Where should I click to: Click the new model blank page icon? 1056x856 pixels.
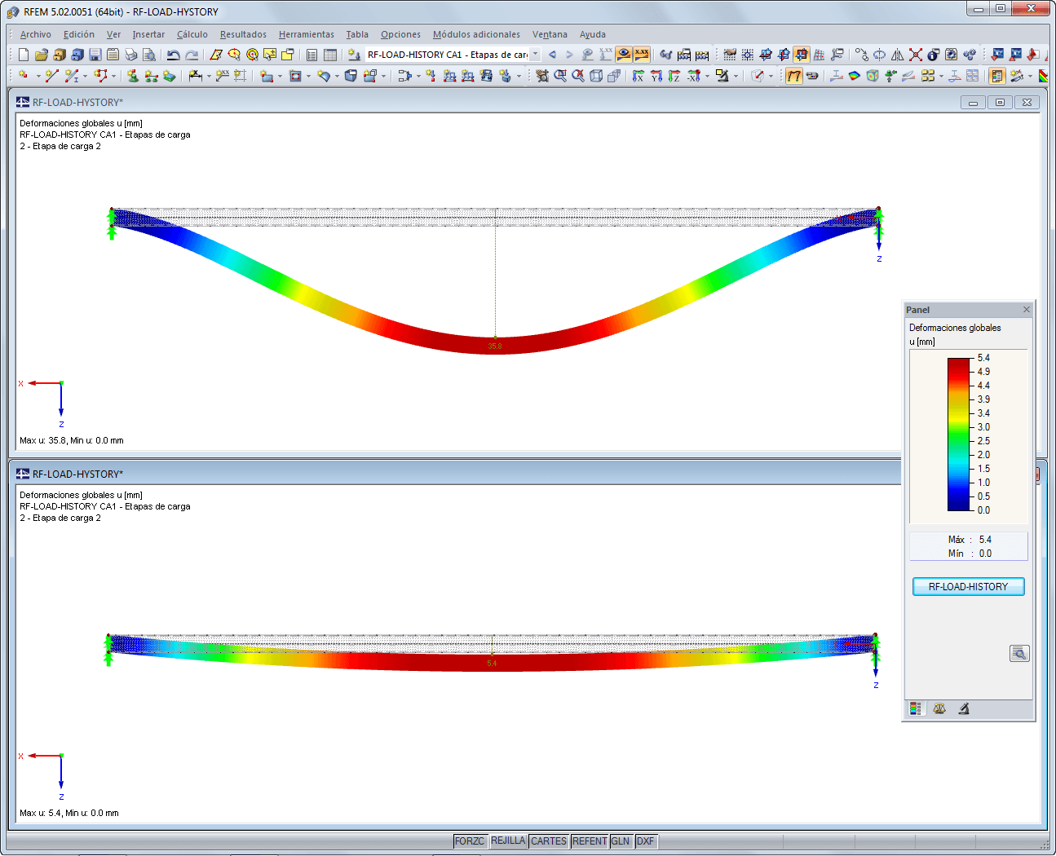22,54
